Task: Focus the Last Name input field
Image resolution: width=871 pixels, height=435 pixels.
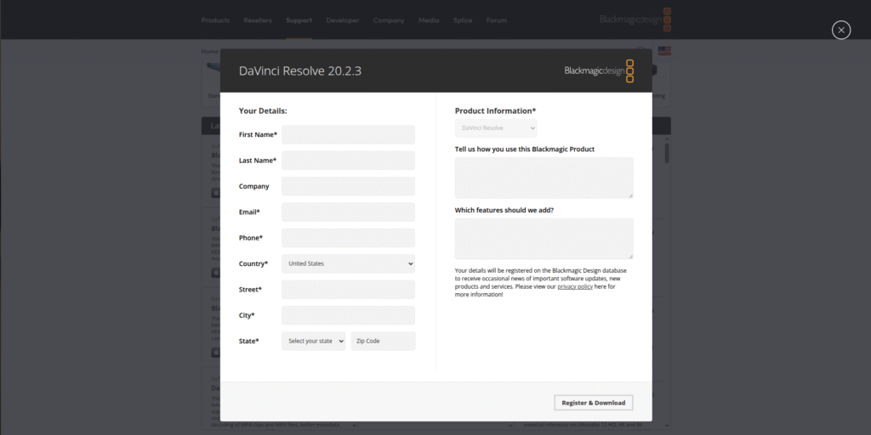Action: pos(348,161)
